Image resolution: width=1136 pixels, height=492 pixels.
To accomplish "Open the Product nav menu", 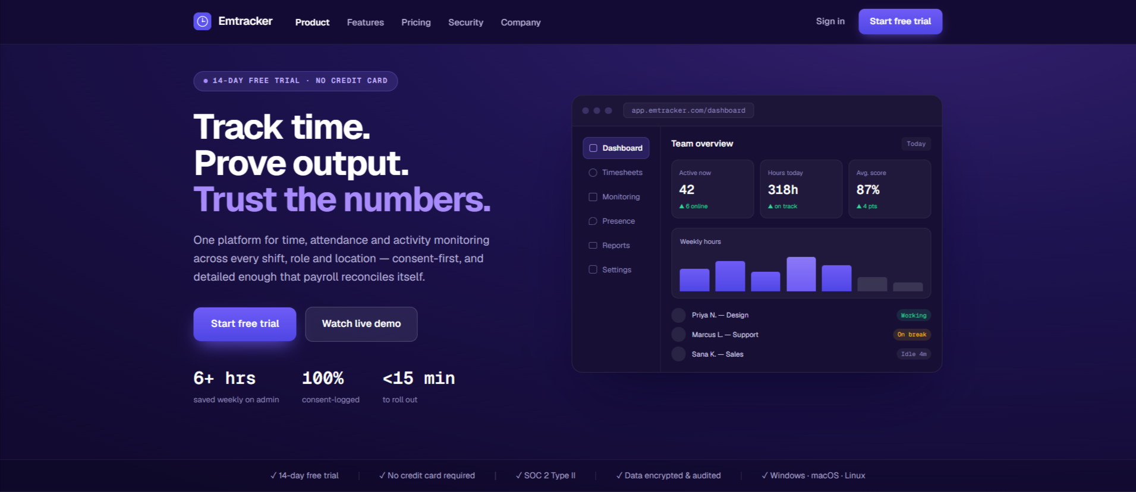I will point(312,22).
